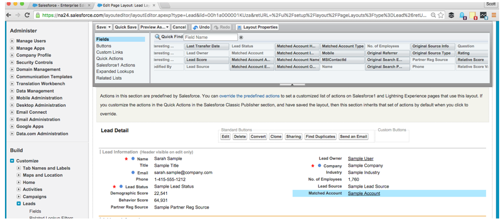The height and width of the screenshot is (224, 503).
Task: Click the Cancel button
Action: pos(179,27)
